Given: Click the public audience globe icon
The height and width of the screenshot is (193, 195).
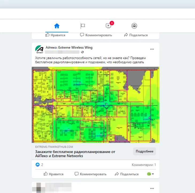Looking at the screenshot, I should 82,52.
